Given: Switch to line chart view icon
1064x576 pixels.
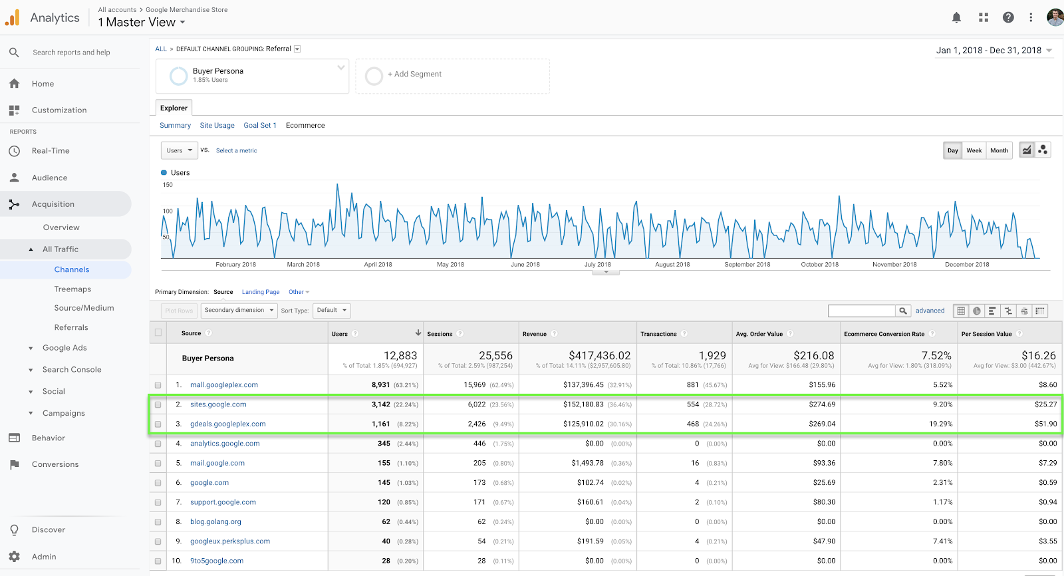Looking at the screenshot, I should pyautogui.click(x=1027, y=150).
